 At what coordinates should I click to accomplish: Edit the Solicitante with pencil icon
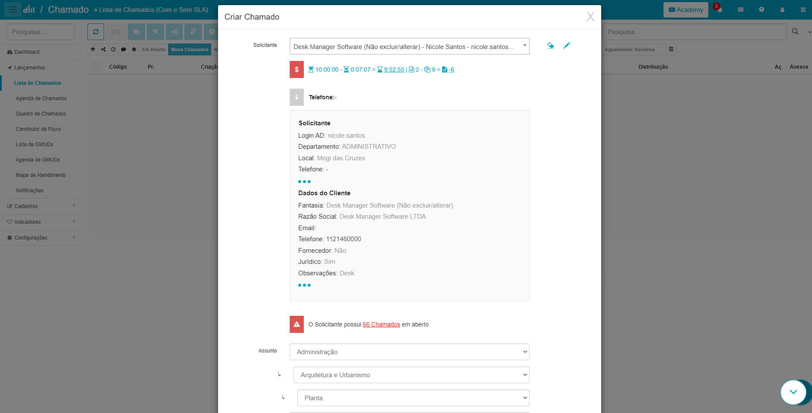567,45
